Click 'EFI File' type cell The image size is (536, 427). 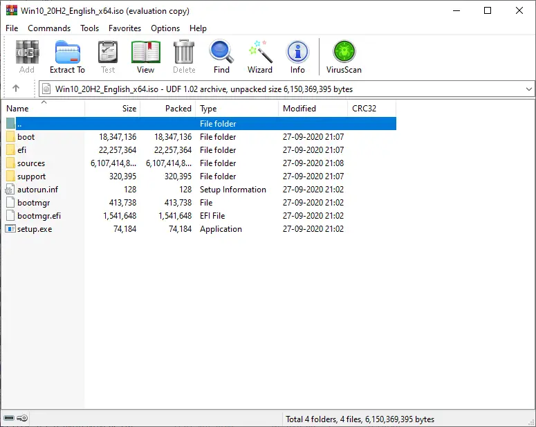[x=212, y=216]
